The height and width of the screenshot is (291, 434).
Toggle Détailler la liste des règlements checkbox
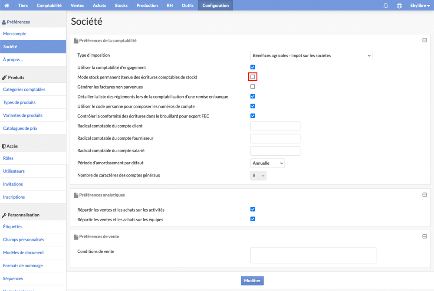253,96
